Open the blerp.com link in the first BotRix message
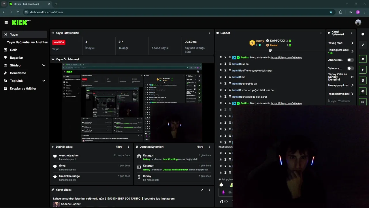Viewport: 369px width, 208px height. pyautogui.click(x=287, y=57)
